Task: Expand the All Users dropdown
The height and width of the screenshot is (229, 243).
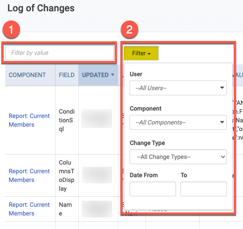Action: pos(178,88)
